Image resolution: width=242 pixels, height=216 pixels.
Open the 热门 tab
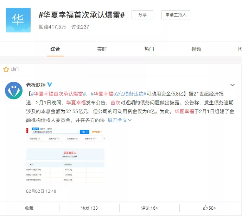[149, 49]
